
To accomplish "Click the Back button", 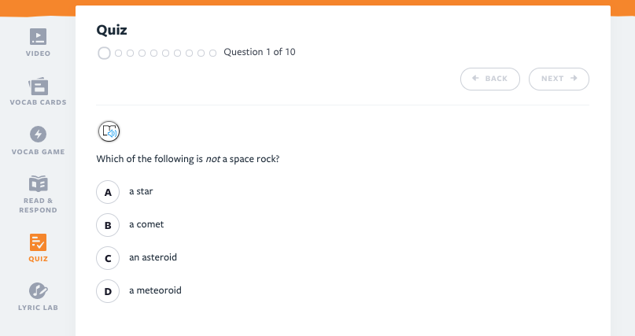I will tap(489, 79).
